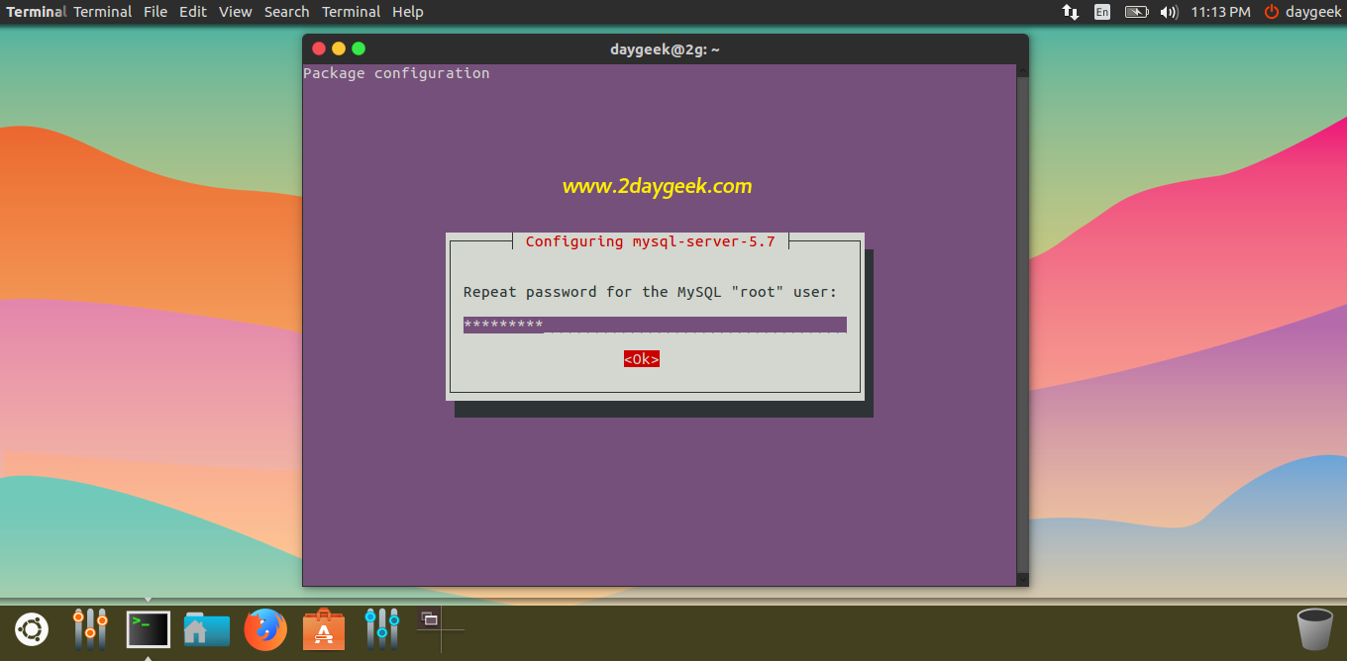
Task: Open the Edit menu
Action: pyautogui.click(x=193, y=12)
